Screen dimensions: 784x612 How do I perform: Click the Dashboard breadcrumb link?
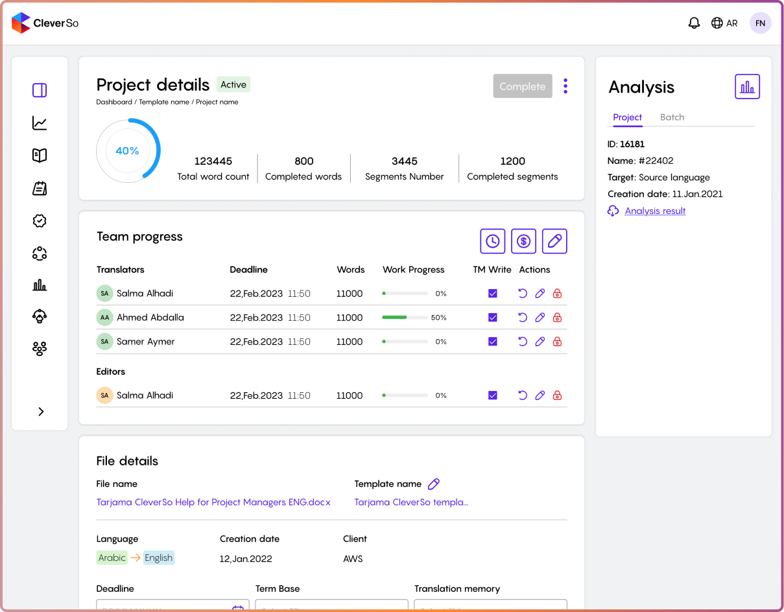(x=114, y=102)
